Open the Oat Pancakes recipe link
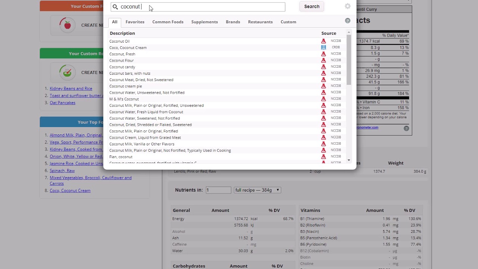This screenshot has height=269, width=478. [62, 103]
